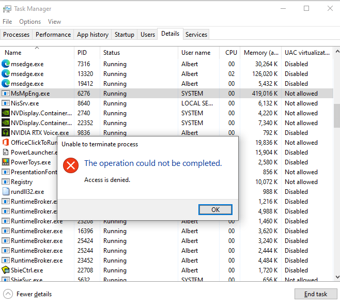Viewport: 340px width, 305px height.
Task: Select the MsMpEng.exe process name
Action: point(30,94)
